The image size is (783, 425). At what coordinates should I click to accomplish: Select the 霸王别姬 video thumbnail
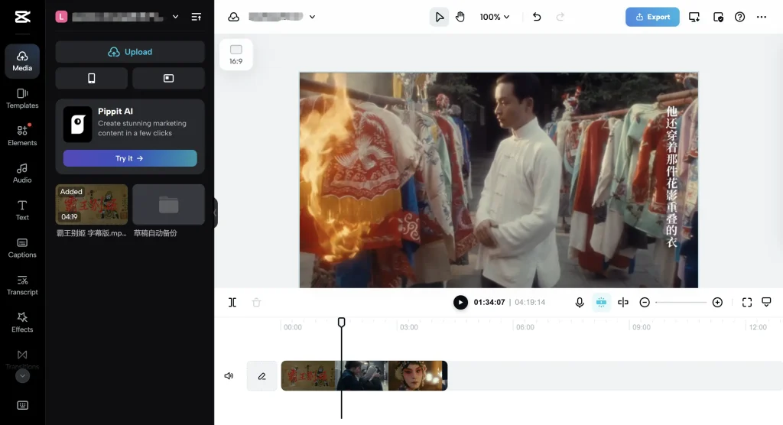tap(92, 204)
